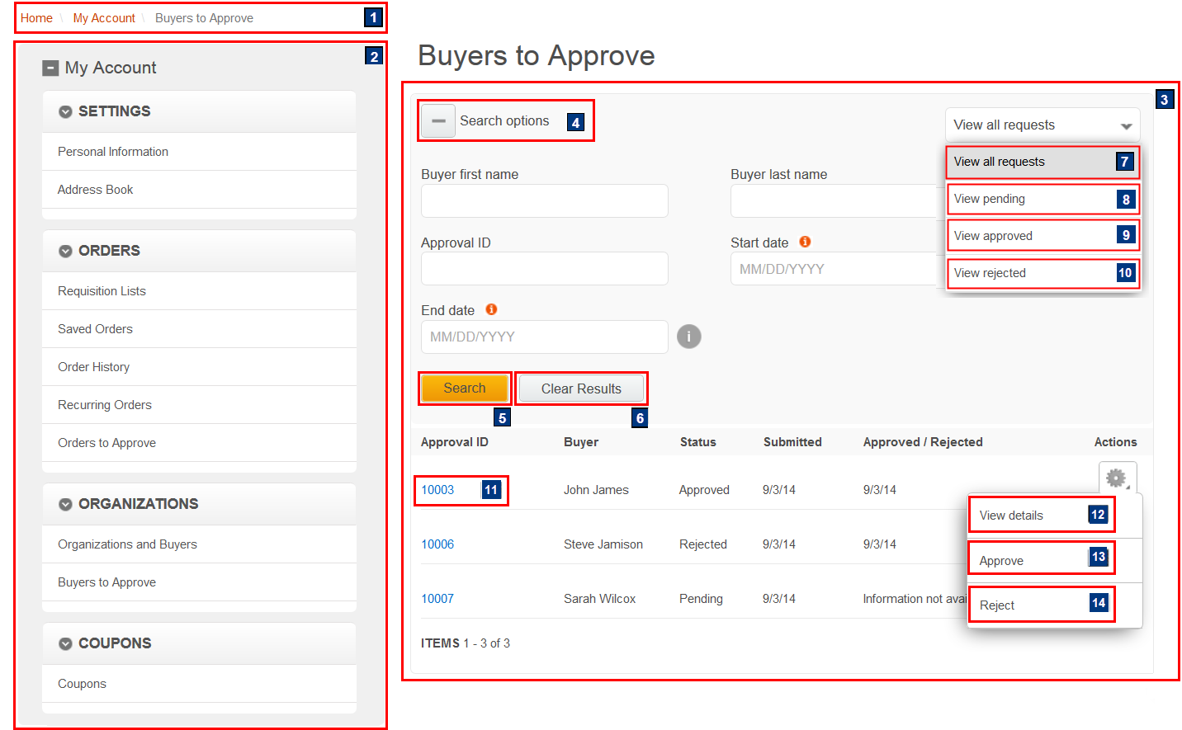Collapse the My Account panel minus icon

coord(51,67)
